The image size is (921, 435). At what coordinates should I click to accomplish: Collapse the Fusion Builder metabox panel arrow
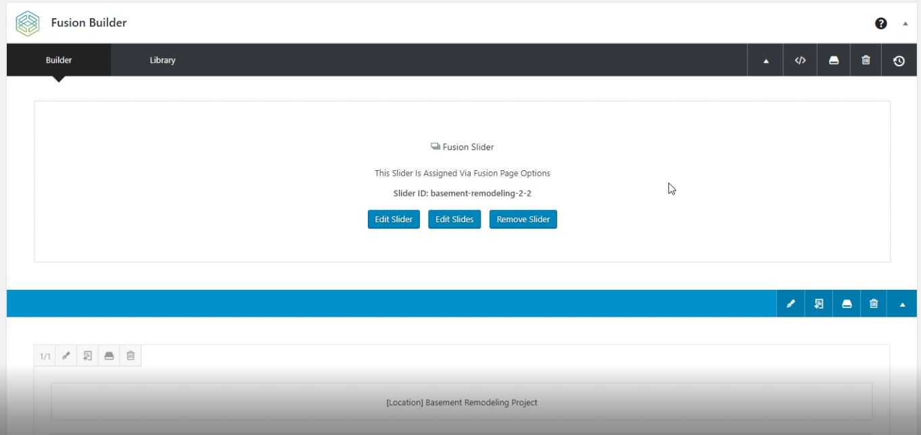point(905,24)
